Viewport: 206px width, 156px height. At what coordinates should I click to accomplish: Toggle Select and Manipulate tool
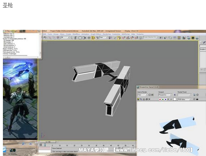point(115,38)
